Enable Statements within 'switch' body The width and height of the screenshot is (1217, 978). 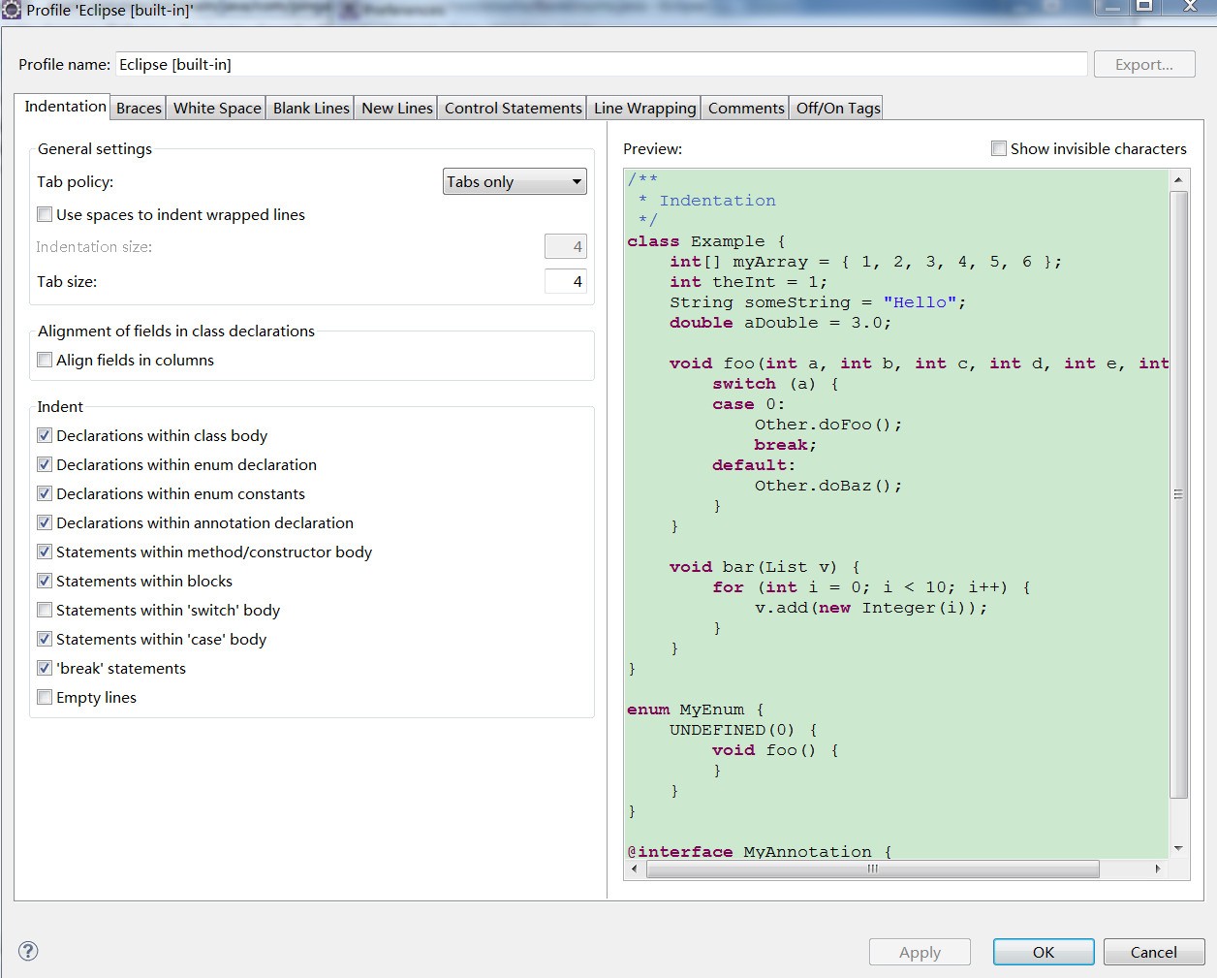tap(45, 610)
